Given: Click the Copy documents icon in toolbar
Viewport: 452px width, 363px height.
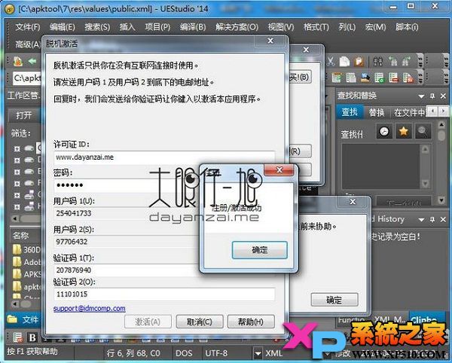Looking at the screenshot, I should coord(344,61).
